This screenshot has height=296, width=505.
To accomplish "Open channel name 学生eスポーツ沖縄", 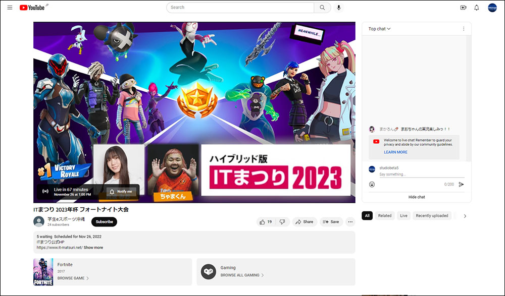I will [x=66, y=219].
